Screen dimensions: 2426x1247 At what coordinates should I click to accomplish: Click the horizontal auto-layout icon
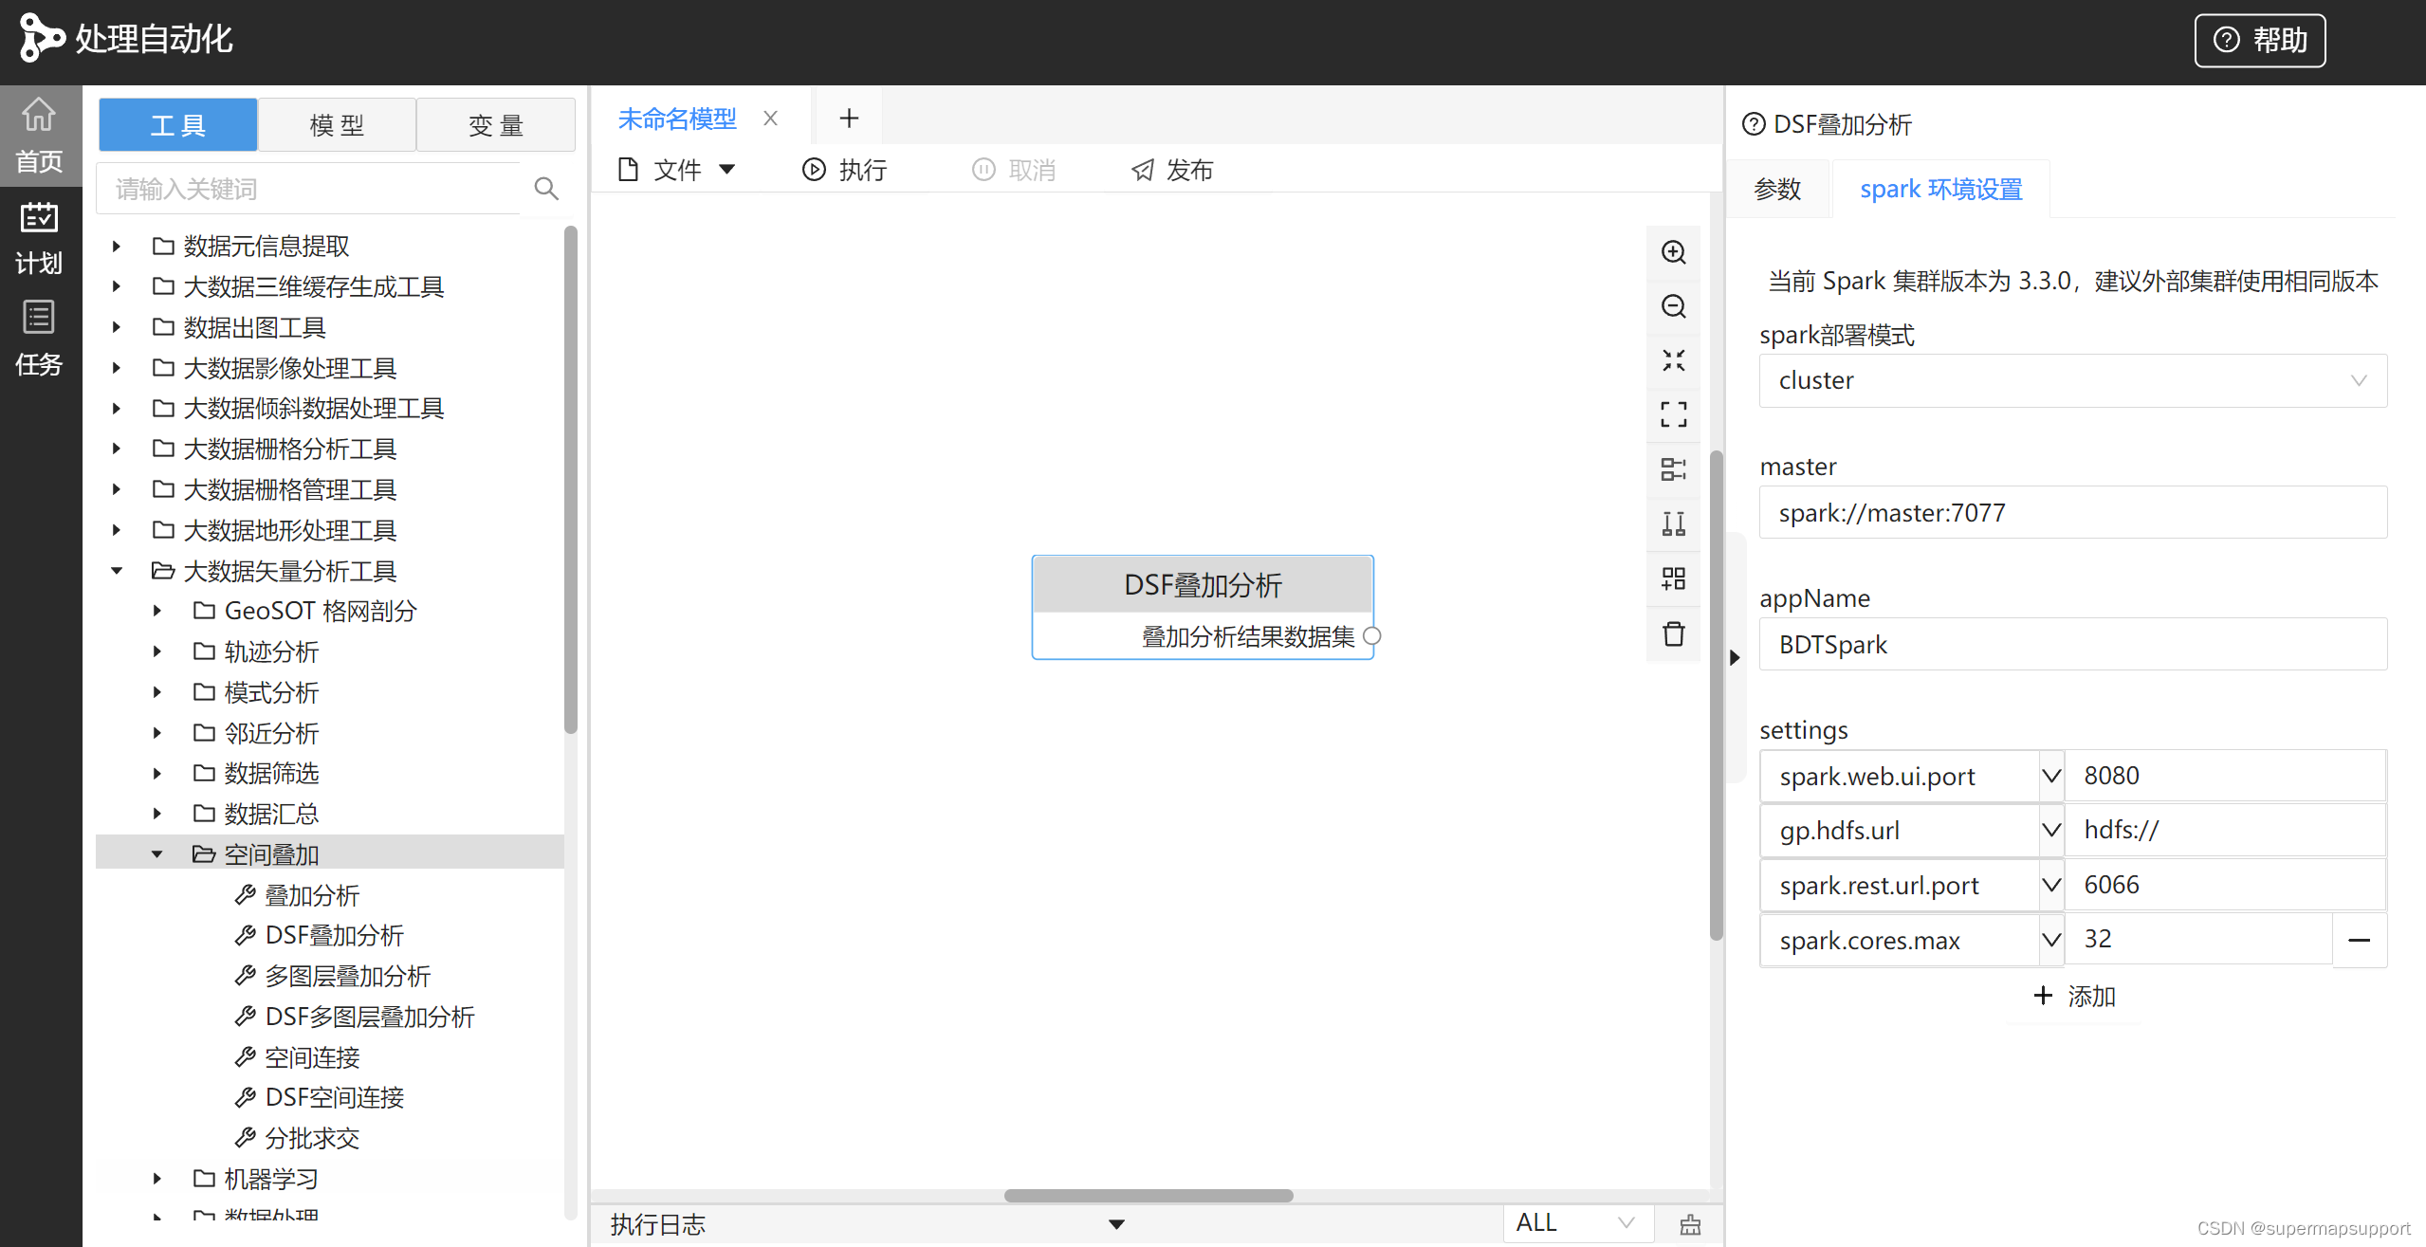pos(1673,469)
